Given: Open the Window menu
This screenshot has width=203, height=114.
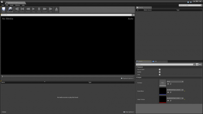Looking at the screenshot, I should click(18, 5).
